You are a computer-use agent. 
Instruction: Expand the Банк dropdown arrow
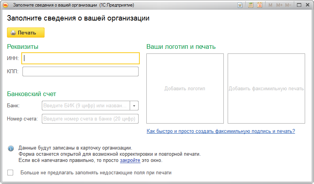coord(134,106)
